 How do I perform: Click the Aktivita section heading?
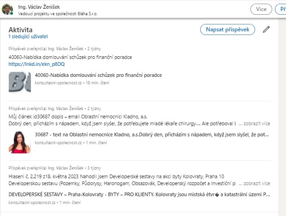tap(20, 29)
